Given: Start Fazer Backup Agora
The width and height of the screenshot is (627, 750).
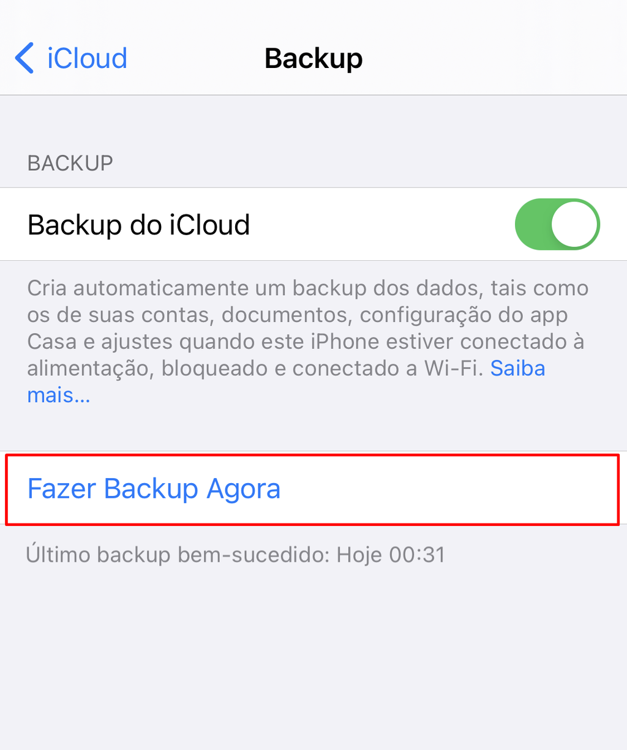Looking at the screenshot, I should pos(312,489).
